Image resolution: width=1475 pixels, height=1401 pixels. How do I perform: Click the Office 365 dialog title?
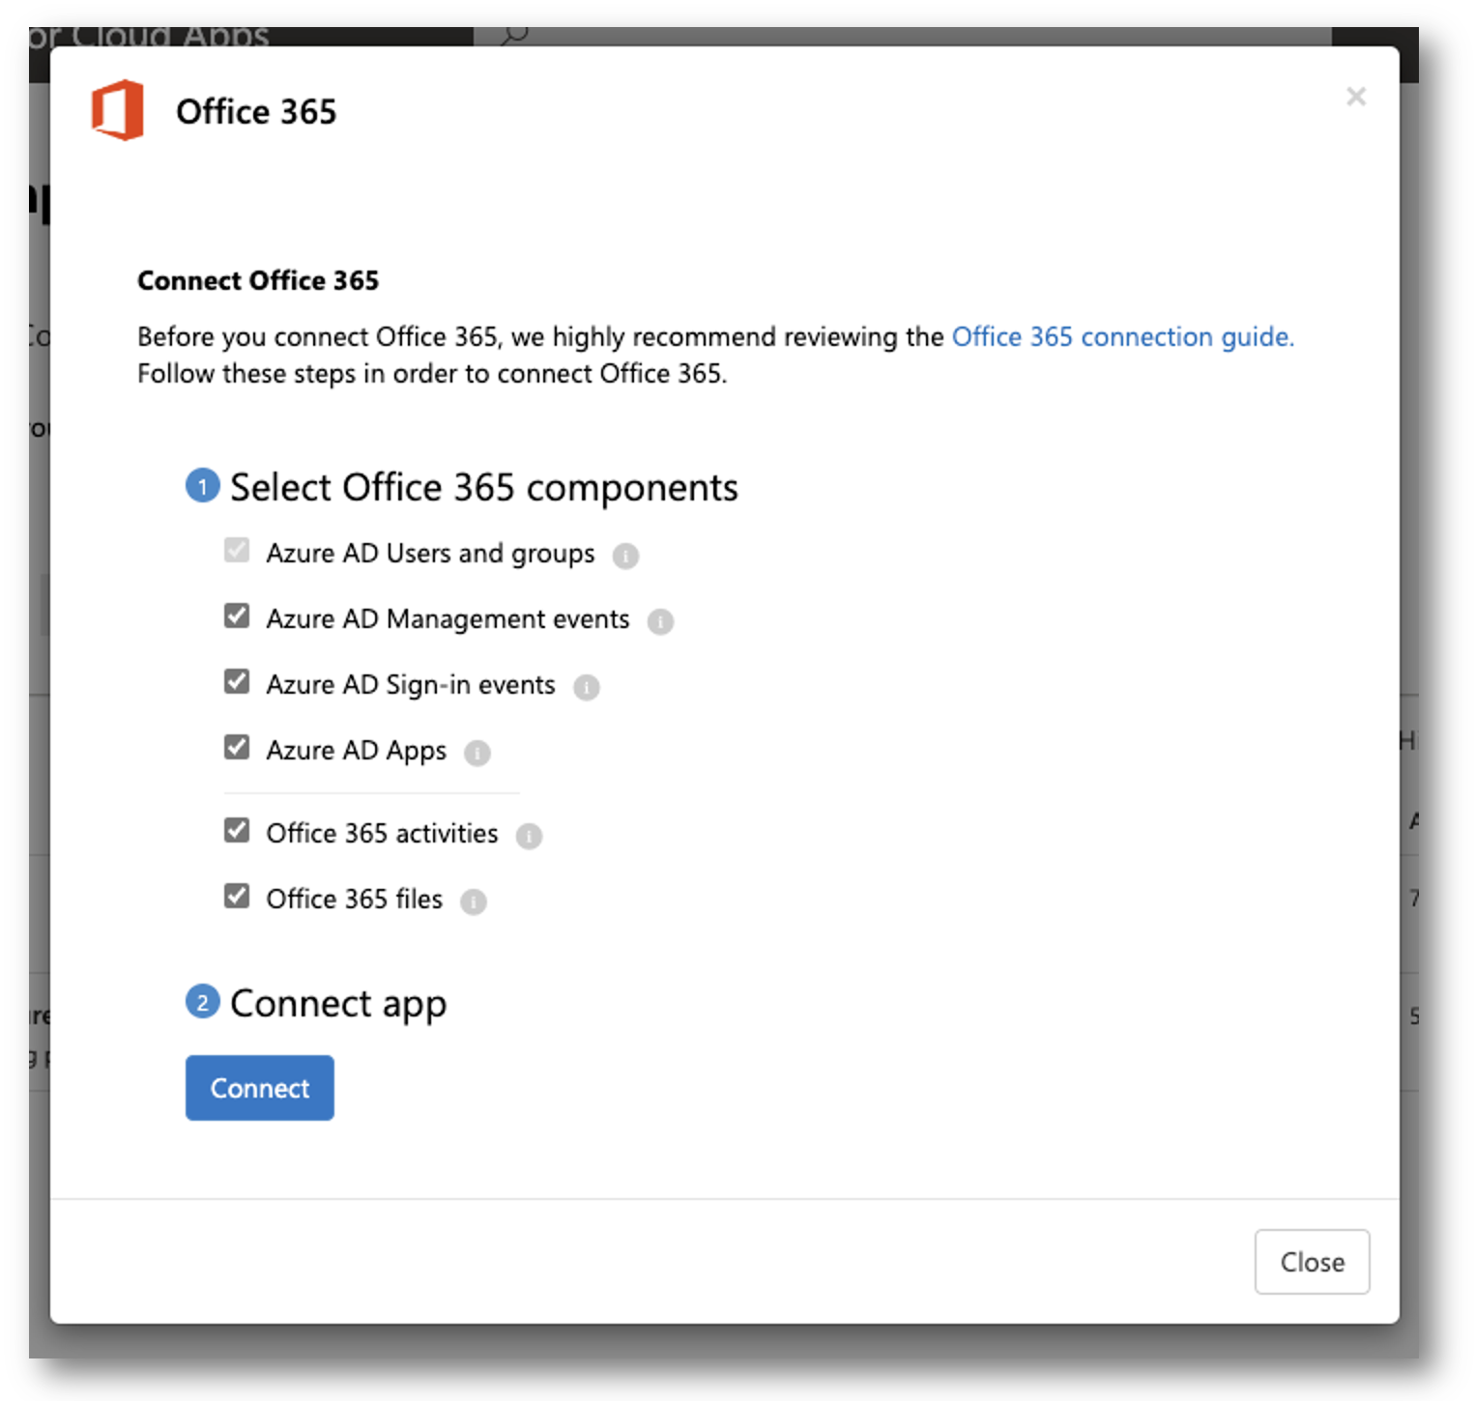pyautogui.click(x=256, y=112)
